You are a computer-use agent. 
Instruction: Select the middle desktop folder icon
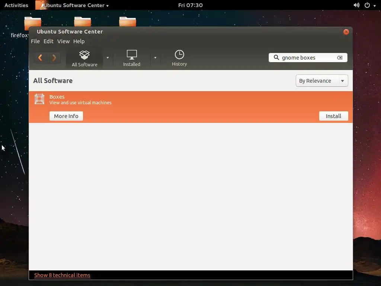83,21
